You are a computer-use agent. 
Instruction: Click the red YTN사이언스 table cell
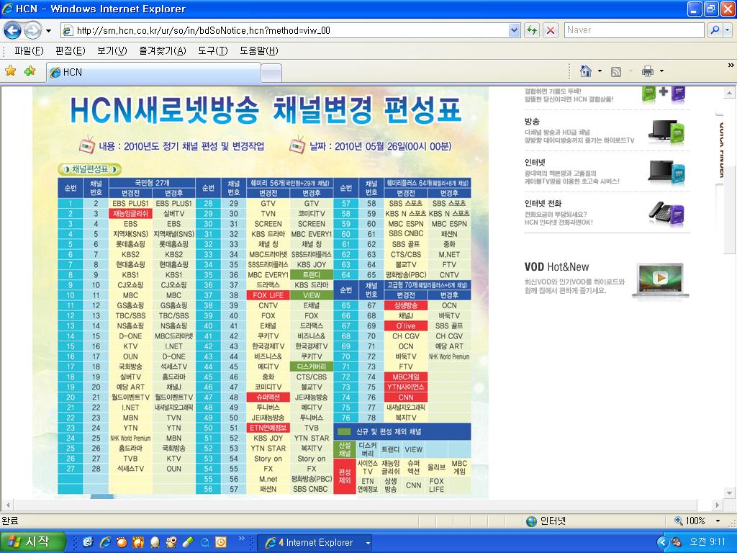click(x=406, y=387)
